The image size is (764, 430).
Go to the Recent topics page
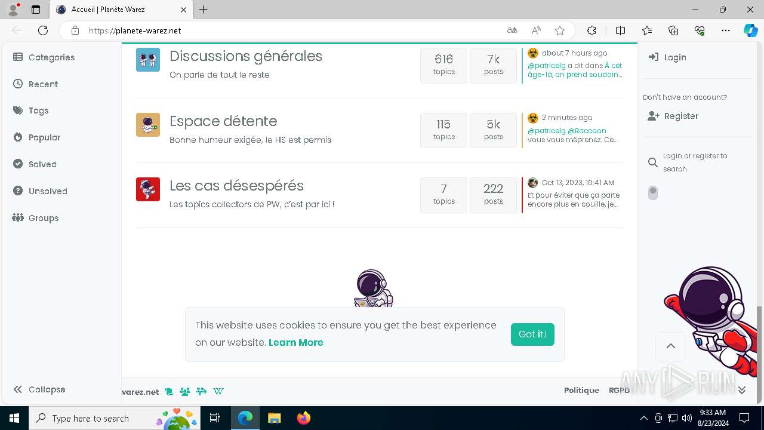[x=36, y=84]
